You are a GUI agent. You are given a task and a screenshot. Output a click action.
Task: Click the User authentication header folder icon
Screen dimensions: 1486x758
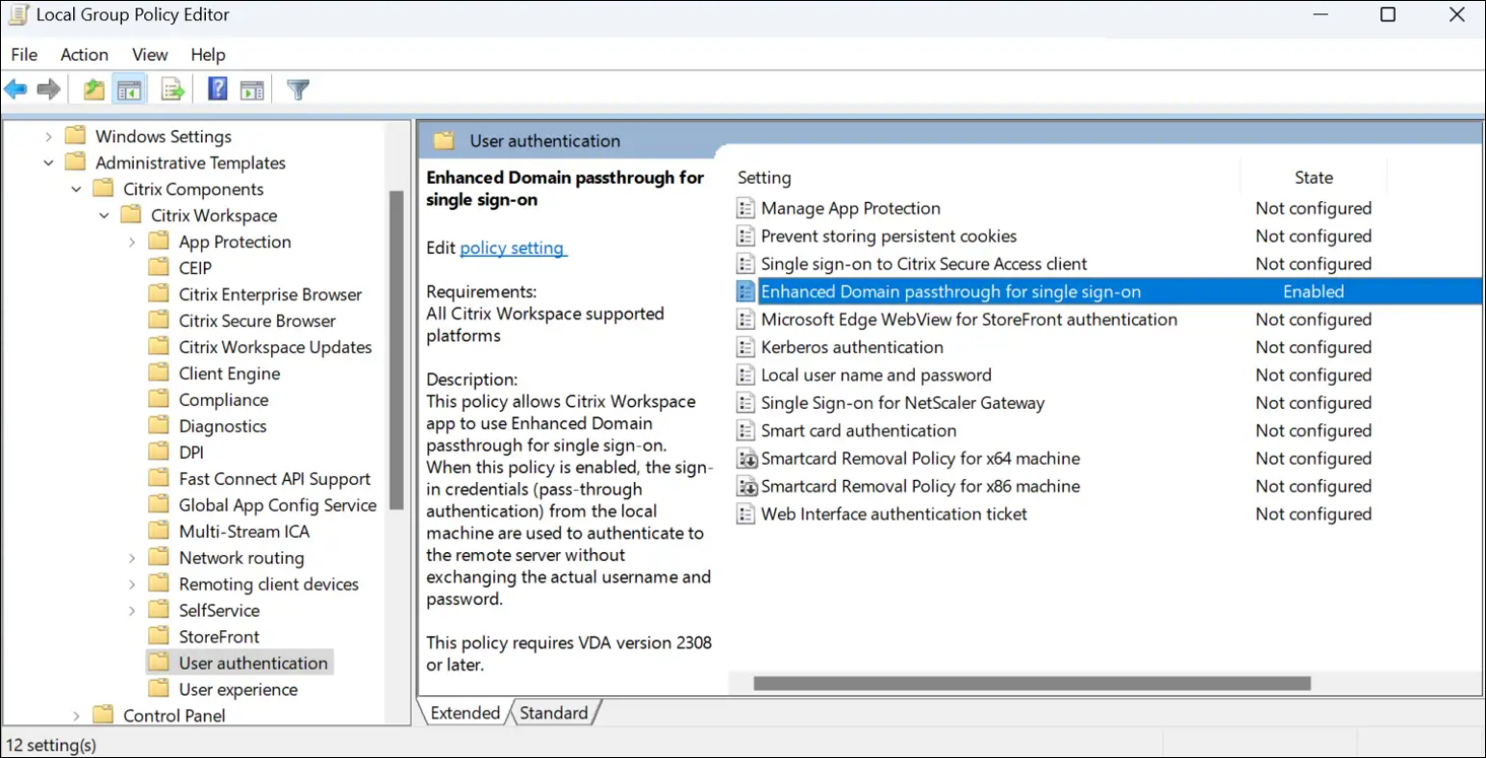443,141
